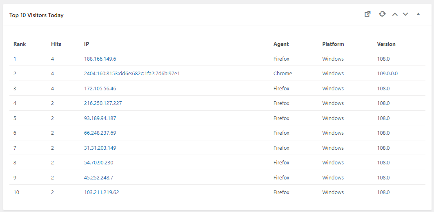Move the widget down
The width and height of the screenshot is (434, 212).
[x=405, y=14]
